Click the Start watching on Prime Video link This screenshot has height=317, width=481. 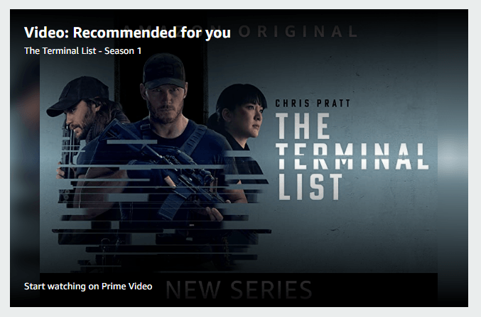point(88,286)
